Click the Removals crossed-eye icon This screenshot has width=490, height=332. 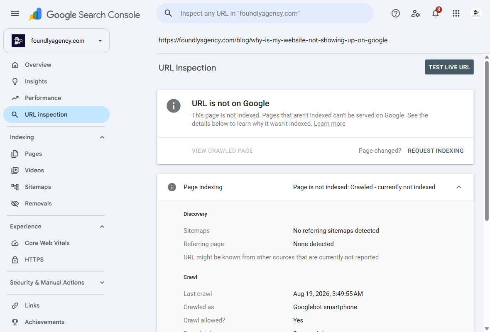pyautogui.click(x=15, y=204)
